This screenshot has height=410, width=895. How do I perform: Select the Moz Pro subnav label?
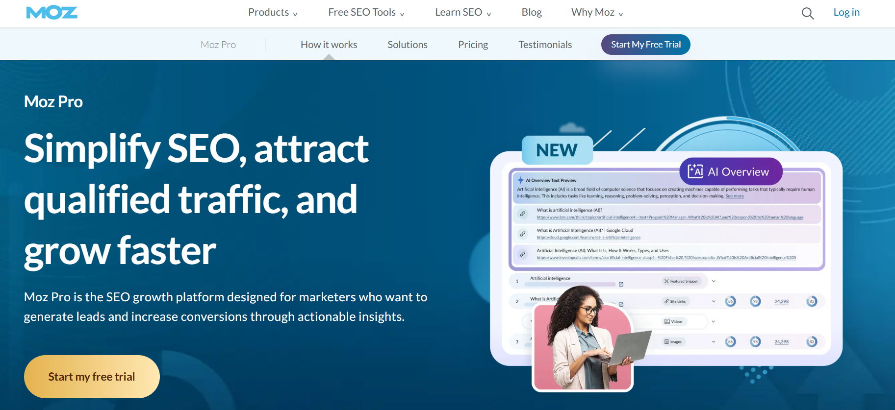point(218,45)
